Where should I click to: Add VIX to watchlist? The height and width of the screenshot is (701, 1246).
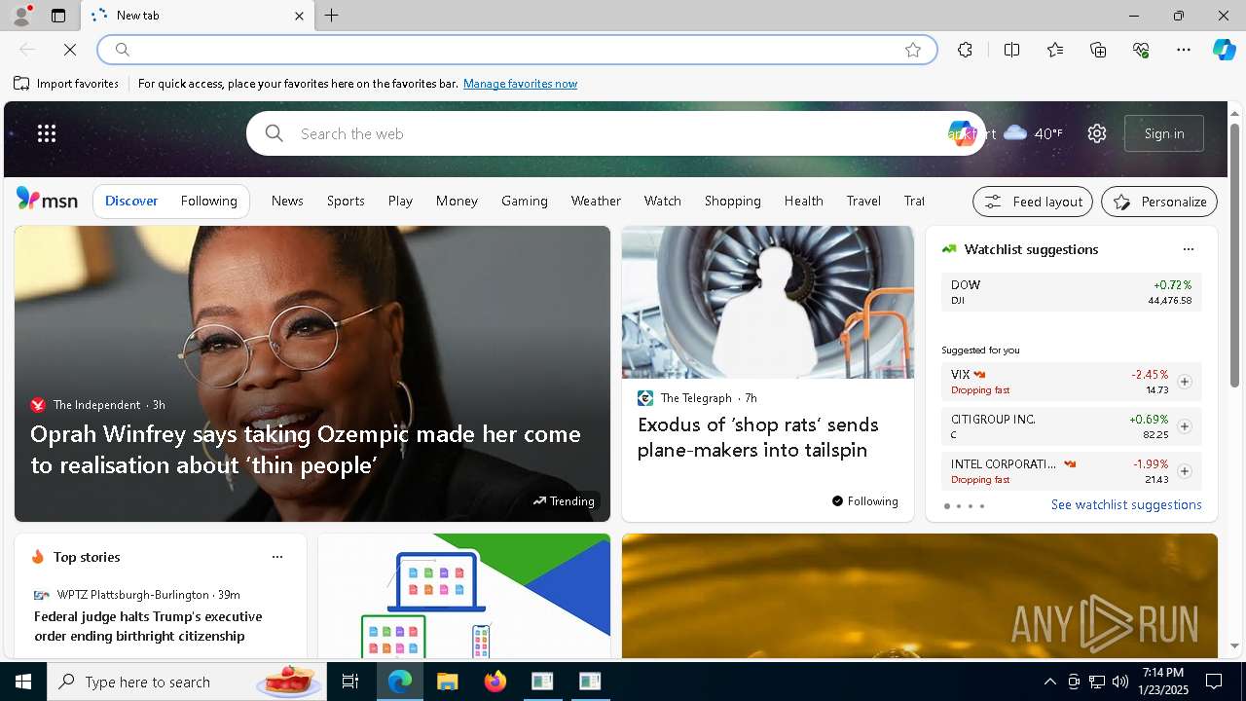pos(1185,382)
